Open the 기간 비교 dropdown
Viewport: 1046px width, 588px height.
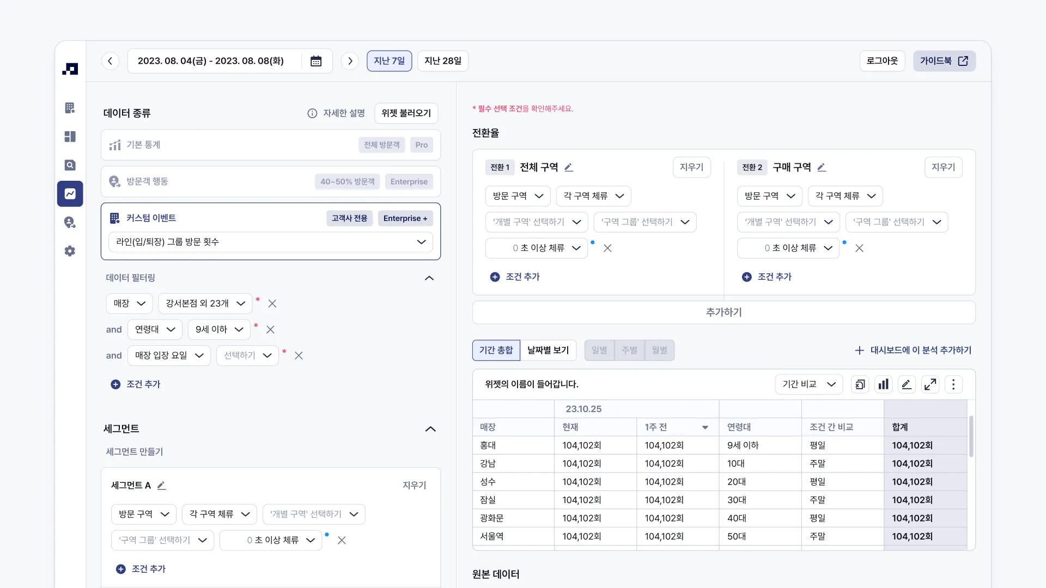coord(808,384)
